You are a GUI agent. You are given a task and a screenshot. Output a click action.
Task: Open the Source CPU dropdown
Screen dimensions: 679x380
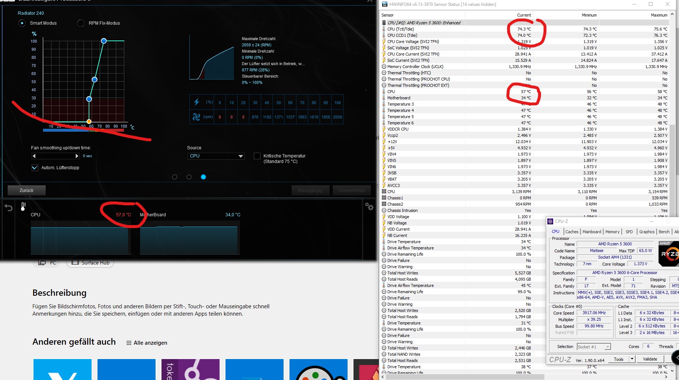[216, 156]
